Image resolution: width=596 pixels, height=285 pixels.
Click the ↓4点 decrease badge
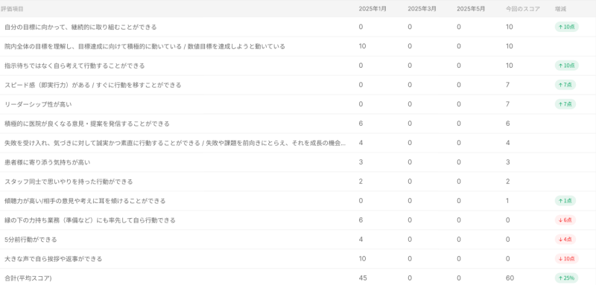tap(565, 240)
